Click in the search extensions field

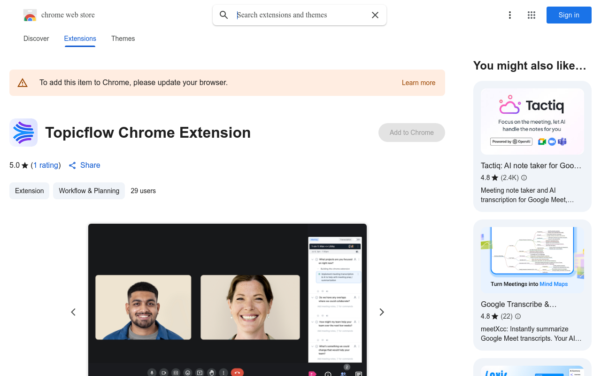point(300,15)
